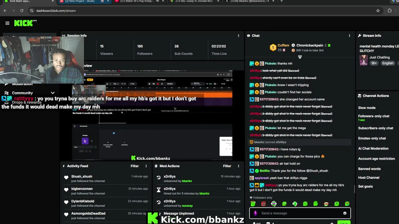Open bigbenzoman in Activity Feed

click(82, 189)
